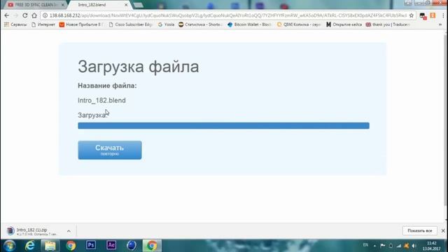Open the Bitcoin Wallet bookmark
This screenshot has width=448, height=252.
(249, 24)
